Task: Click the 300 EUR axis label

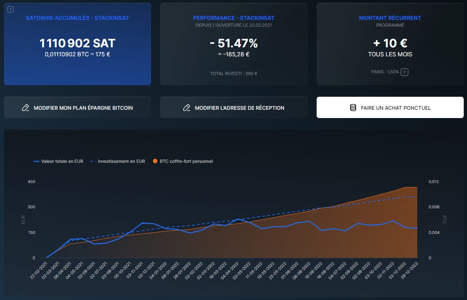Action: 31,207
